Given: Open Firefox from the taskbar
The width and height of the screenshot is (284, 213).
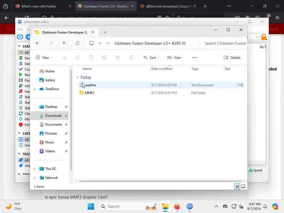Looking at the screenshot, I should 177,206.
